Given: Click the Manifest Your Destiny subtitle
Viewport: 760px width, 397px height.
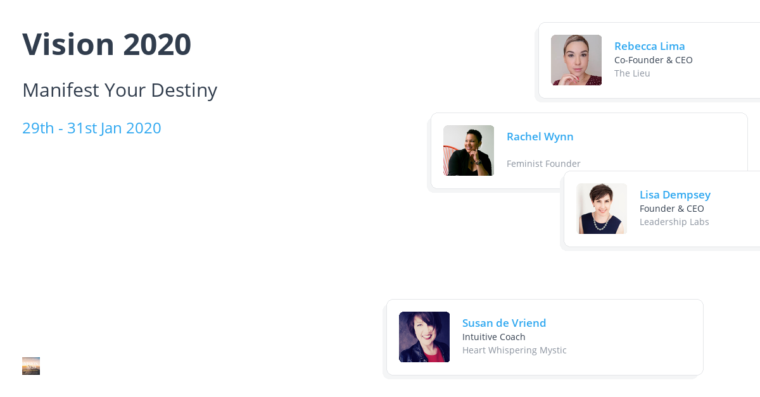Looking at the screenshot, I should tap(120, 90).
